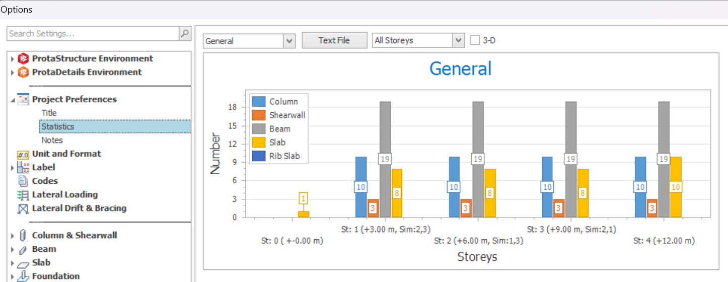Click the Lateral Drift & Bracing icon
728x282 pixels.
(x=23, y=208)
